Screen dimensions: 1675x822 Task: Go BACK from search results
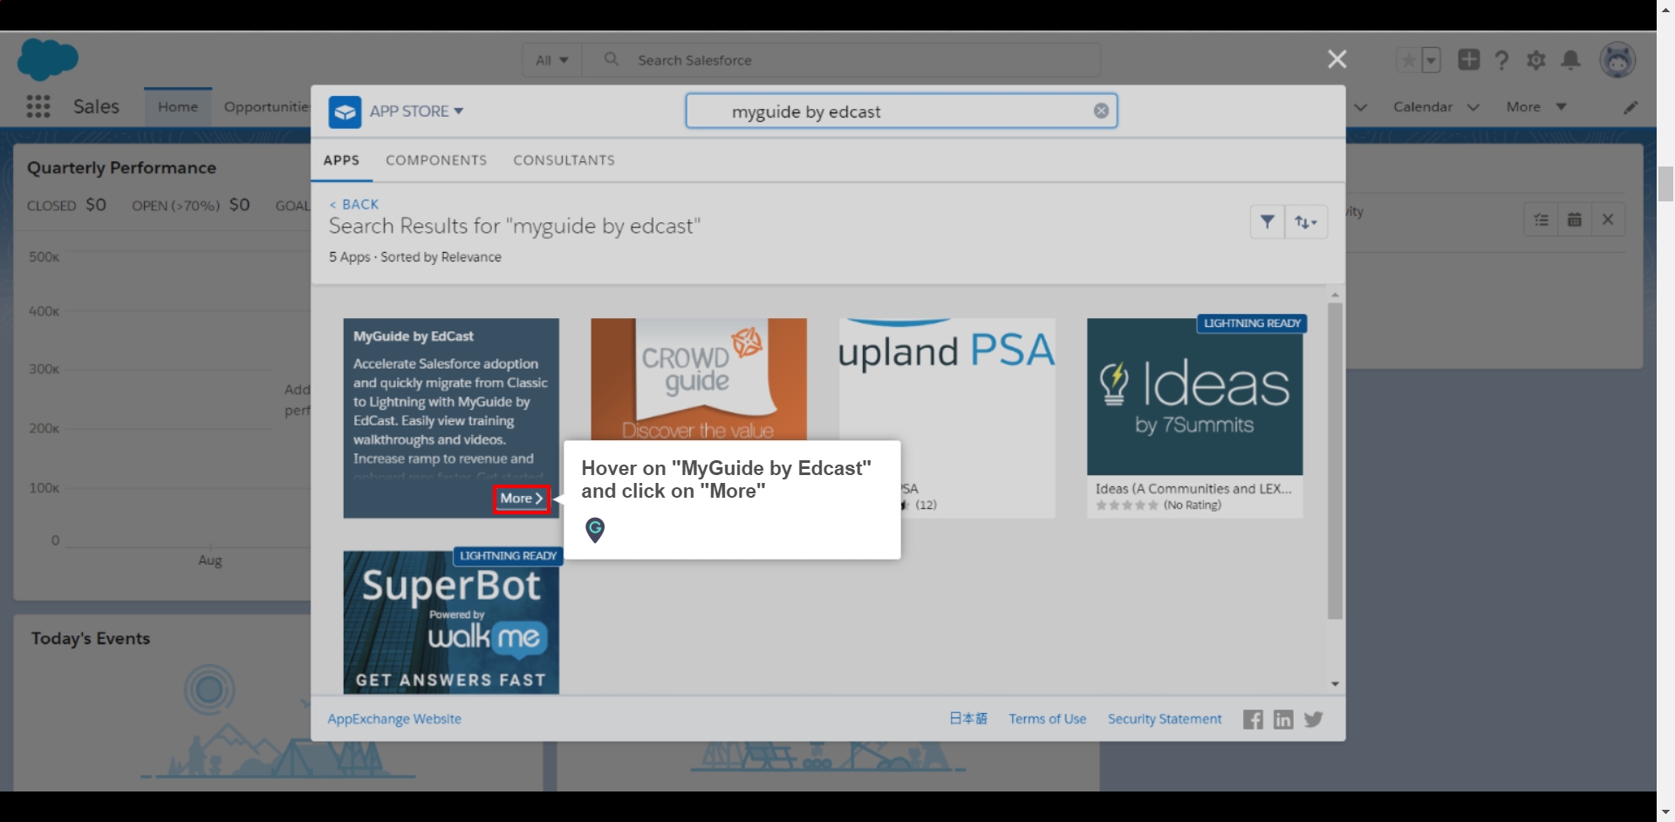tap(354, 204)
